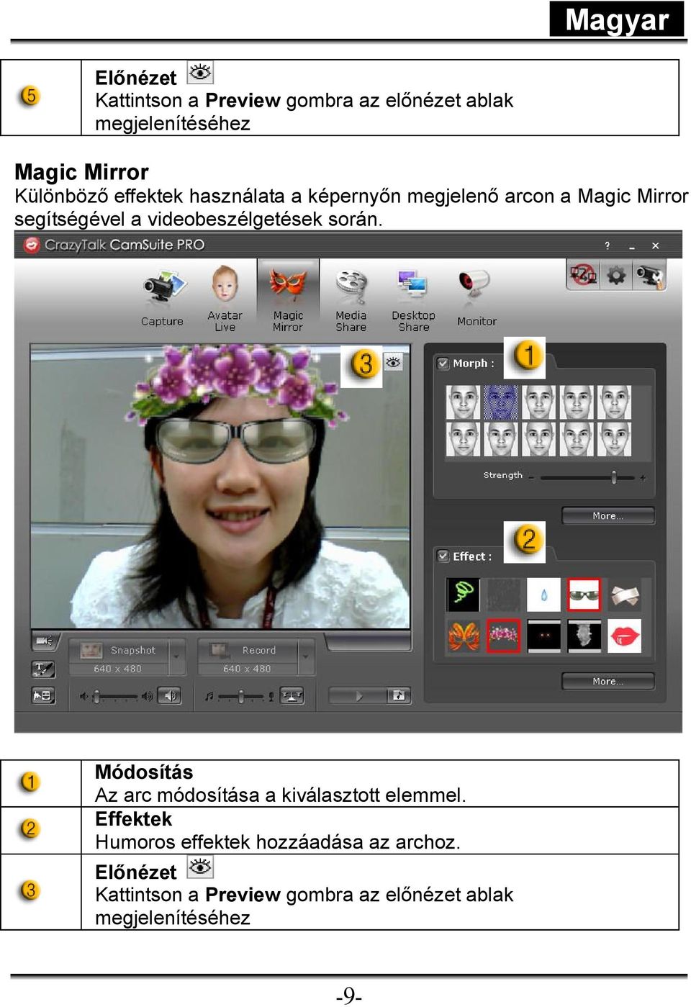Uncheck the Effect checkbox

tap(443, 556)
